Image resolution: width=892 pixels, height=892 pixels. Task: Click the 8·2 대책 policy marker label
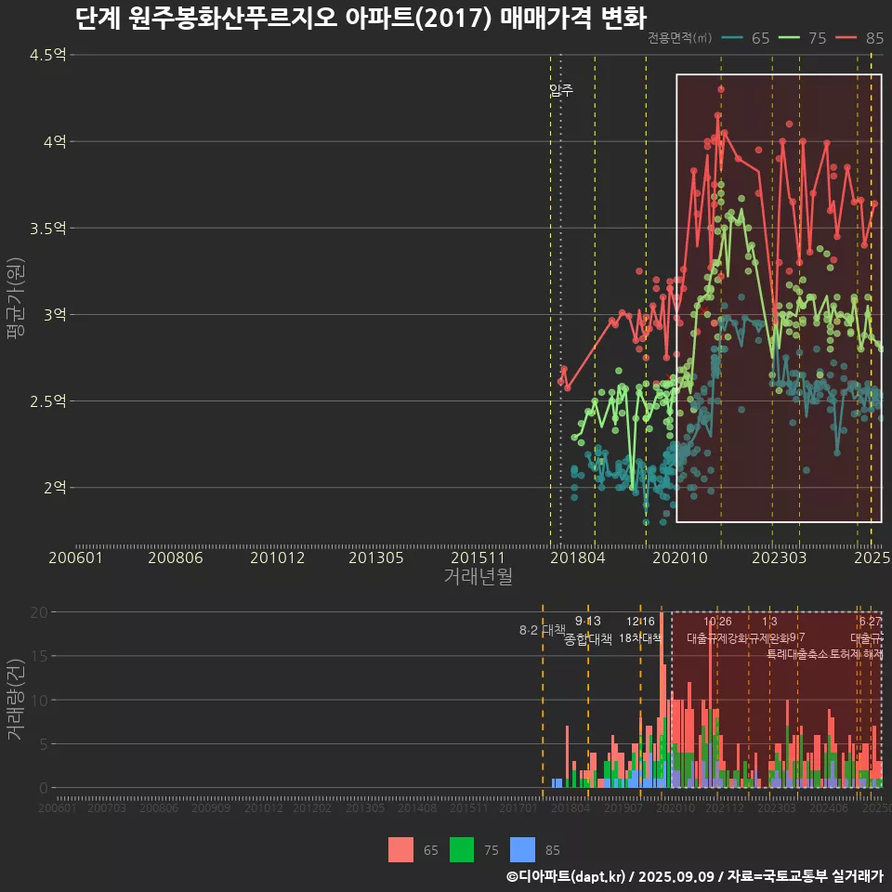[x=542, y=630]
